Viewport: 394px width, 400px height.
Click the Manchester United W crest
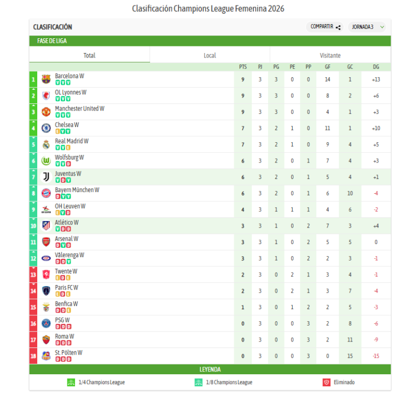pyautogui.click(x=46, y=112)
